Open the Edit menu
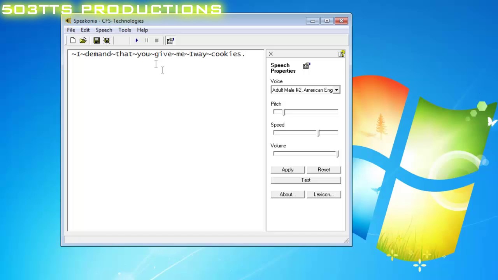 (x=85, y=30)
